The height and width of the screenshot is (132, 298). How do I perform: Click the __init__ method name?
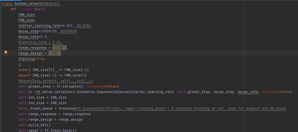point(26,9)
